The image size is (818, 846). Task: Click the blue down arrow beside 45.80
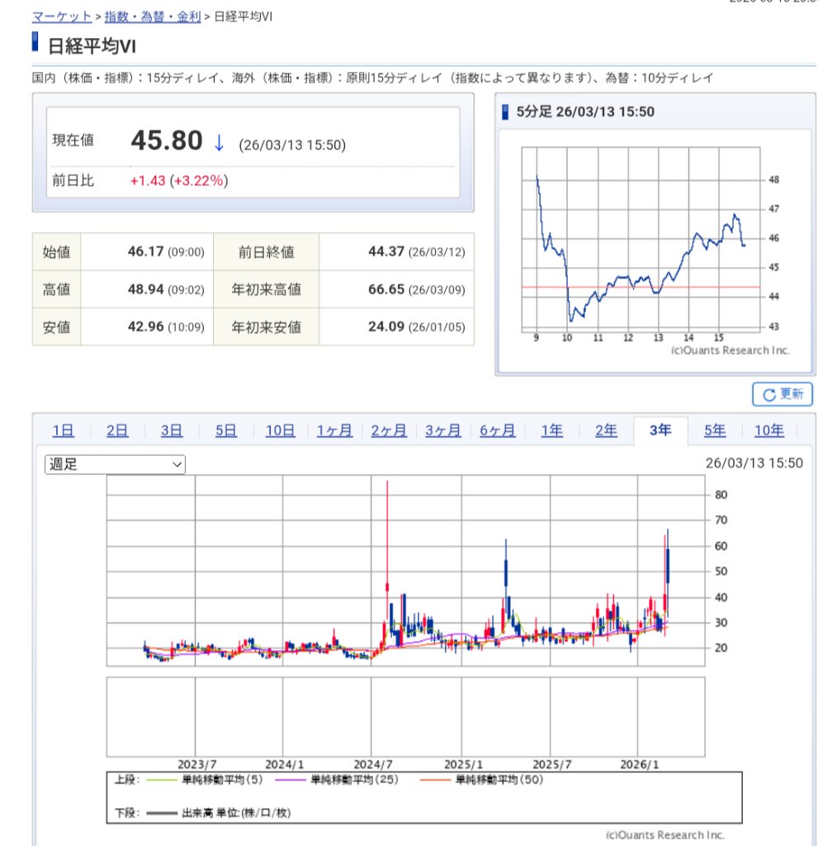pyautogui.click(x=219, y=143)
